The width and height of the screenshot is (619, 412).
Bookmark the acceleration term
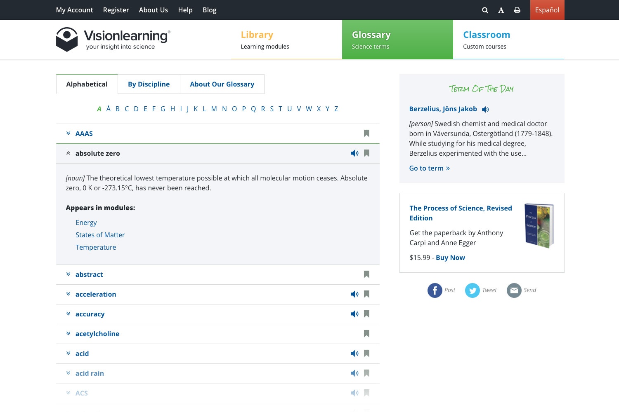tap(366, 294)
